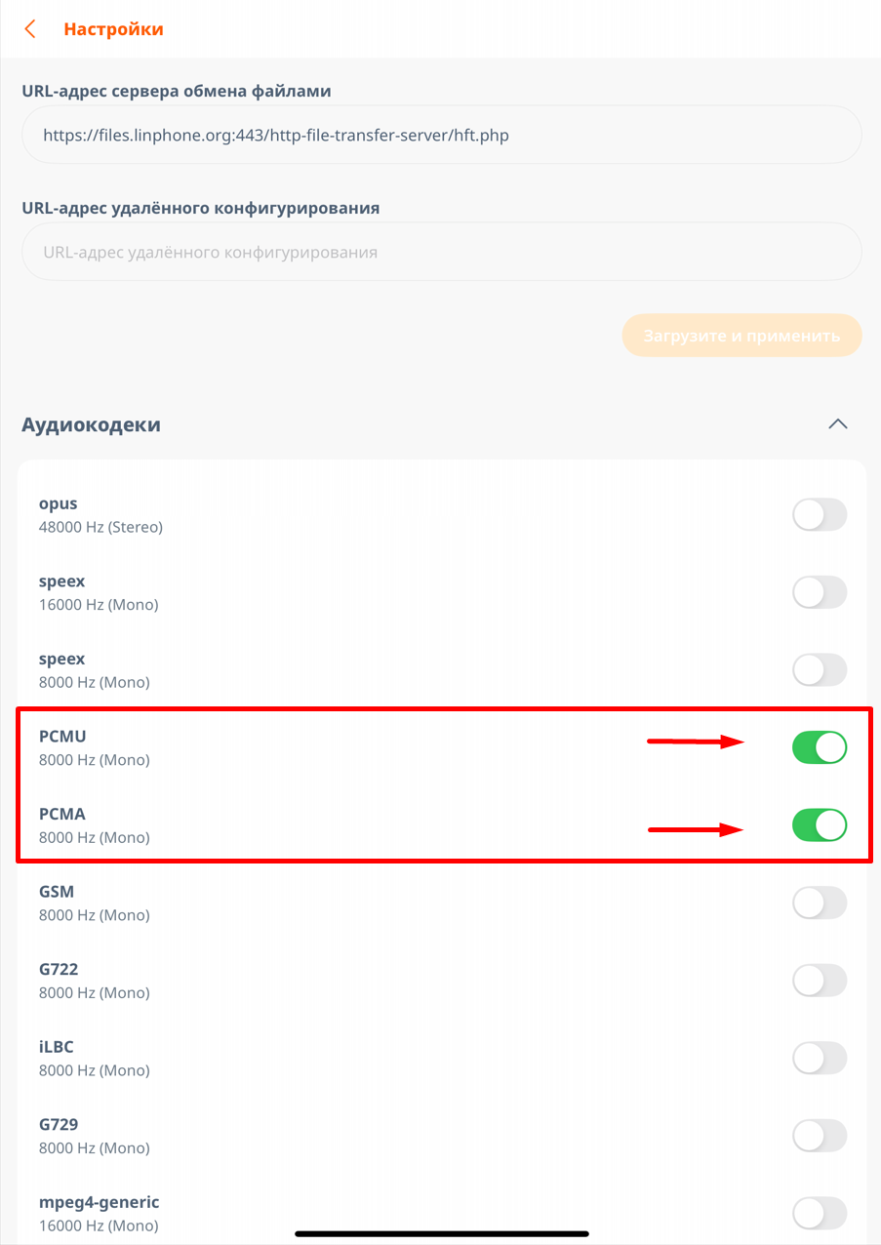Enable the G729 codec switch

click(819, 1136)
